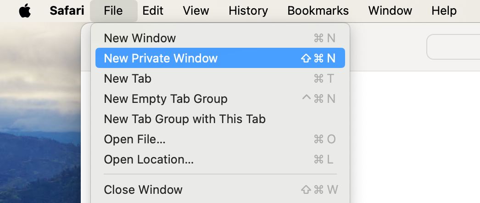Screen dimensions: 480x203
Task: Open the Bookmarks menu
Action: [318, 11]
